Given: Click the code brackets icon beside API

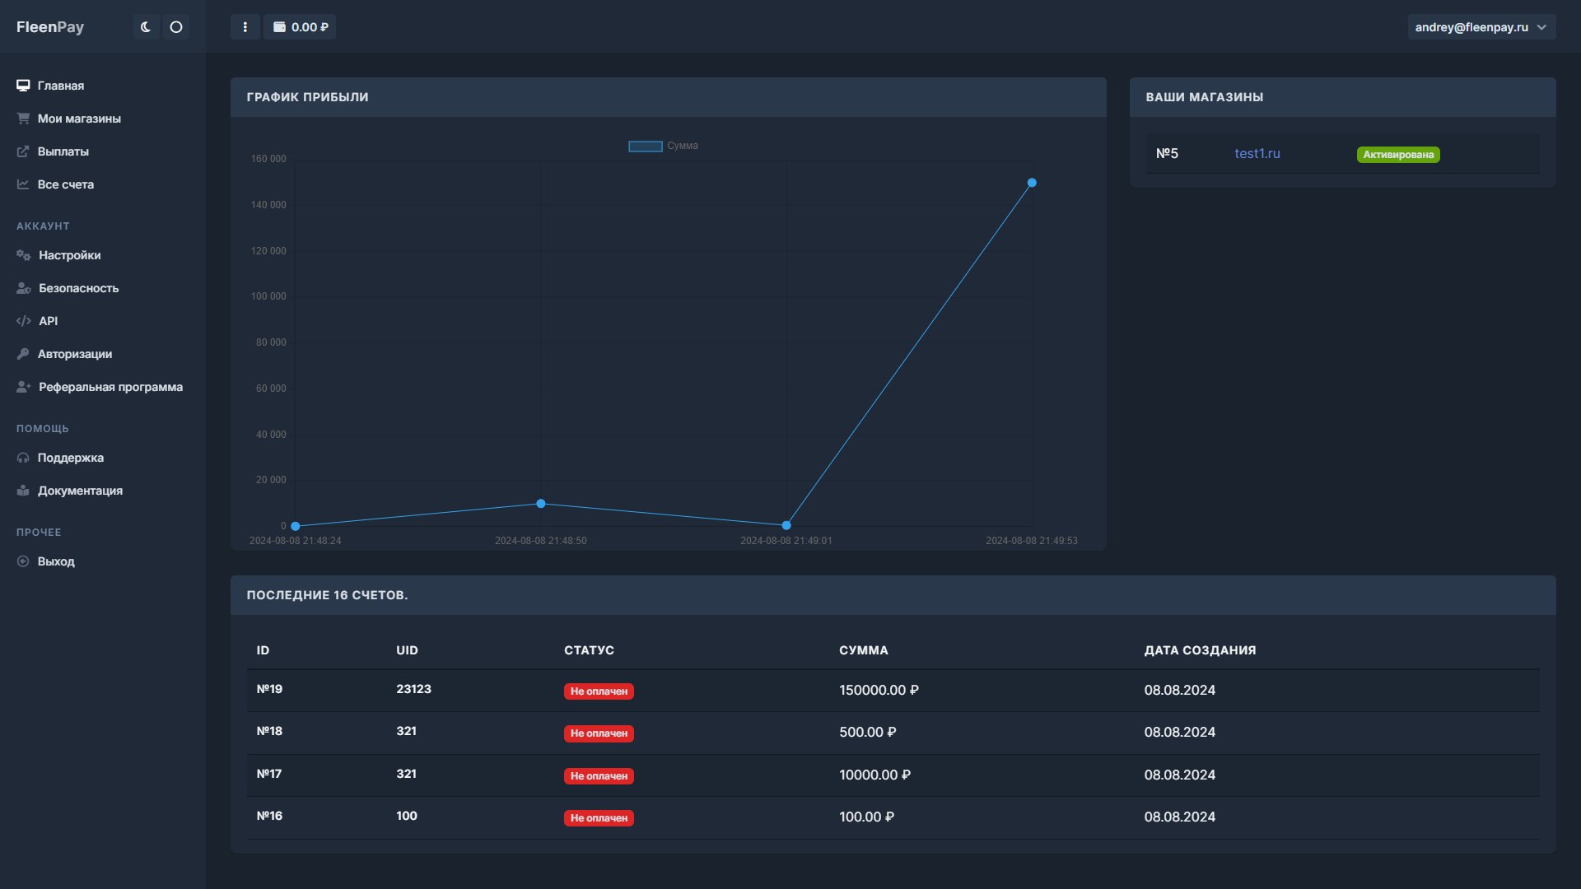Looking at the screenshot, I should point(23,321).
